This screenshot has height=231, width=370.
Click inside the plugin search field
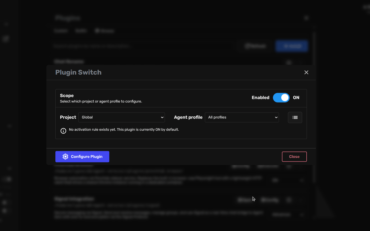[142, 46]
